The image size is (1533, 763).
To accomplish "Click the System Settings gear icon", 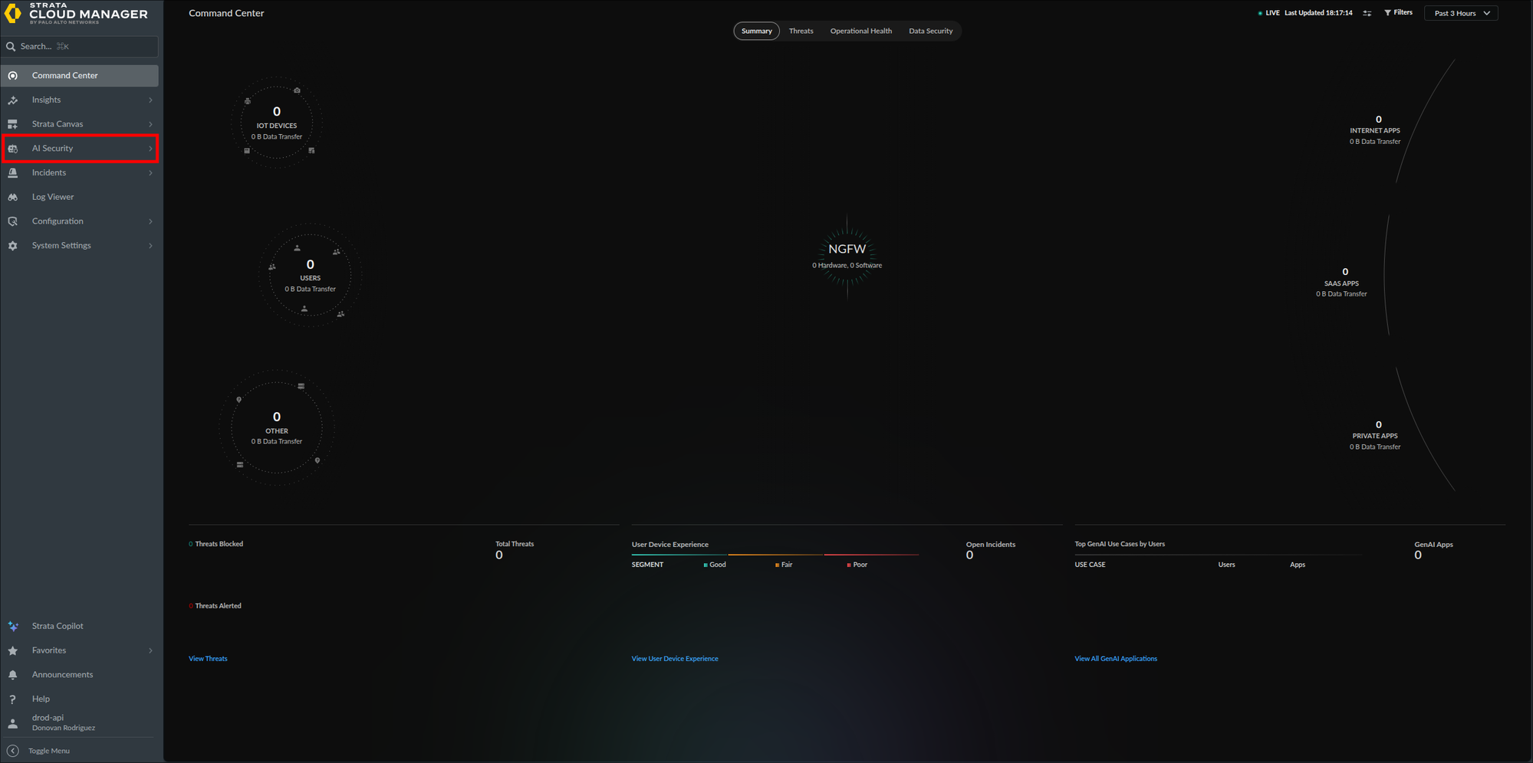I will pyautogui.click(x=13, y=246).
